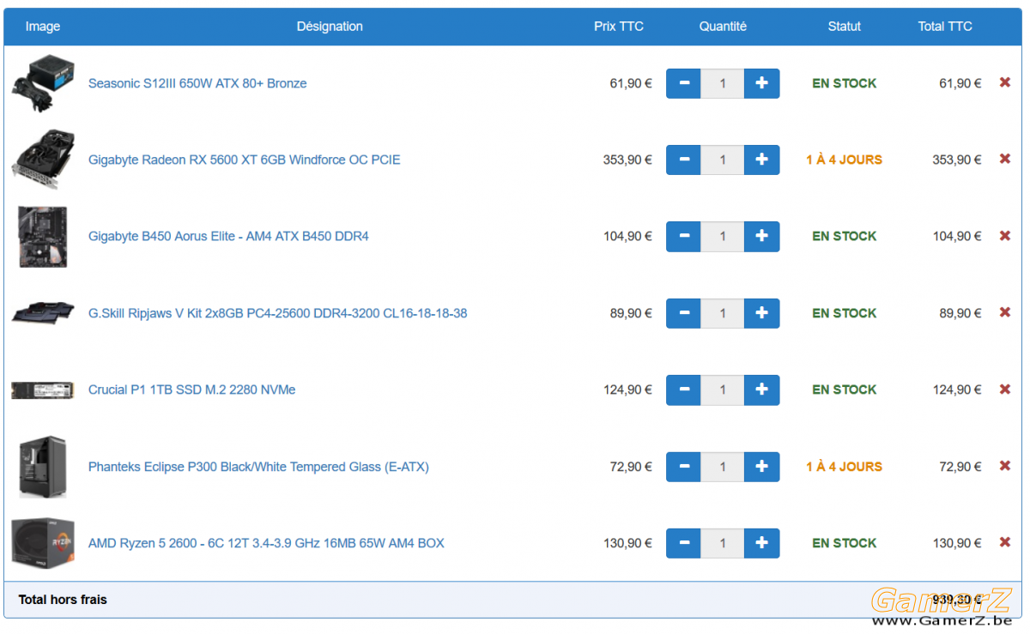Decrease quantity of Gigabyte B450 Aorus Elite
Image resolution: width=1030 pixels, height=634 pixels.
tap(684, 236)
